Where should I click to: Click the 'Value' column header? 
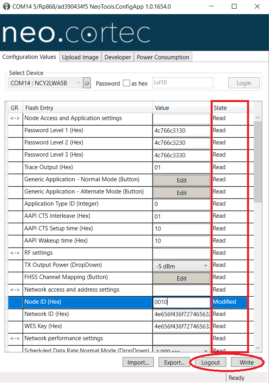click(x=162, y=108)
